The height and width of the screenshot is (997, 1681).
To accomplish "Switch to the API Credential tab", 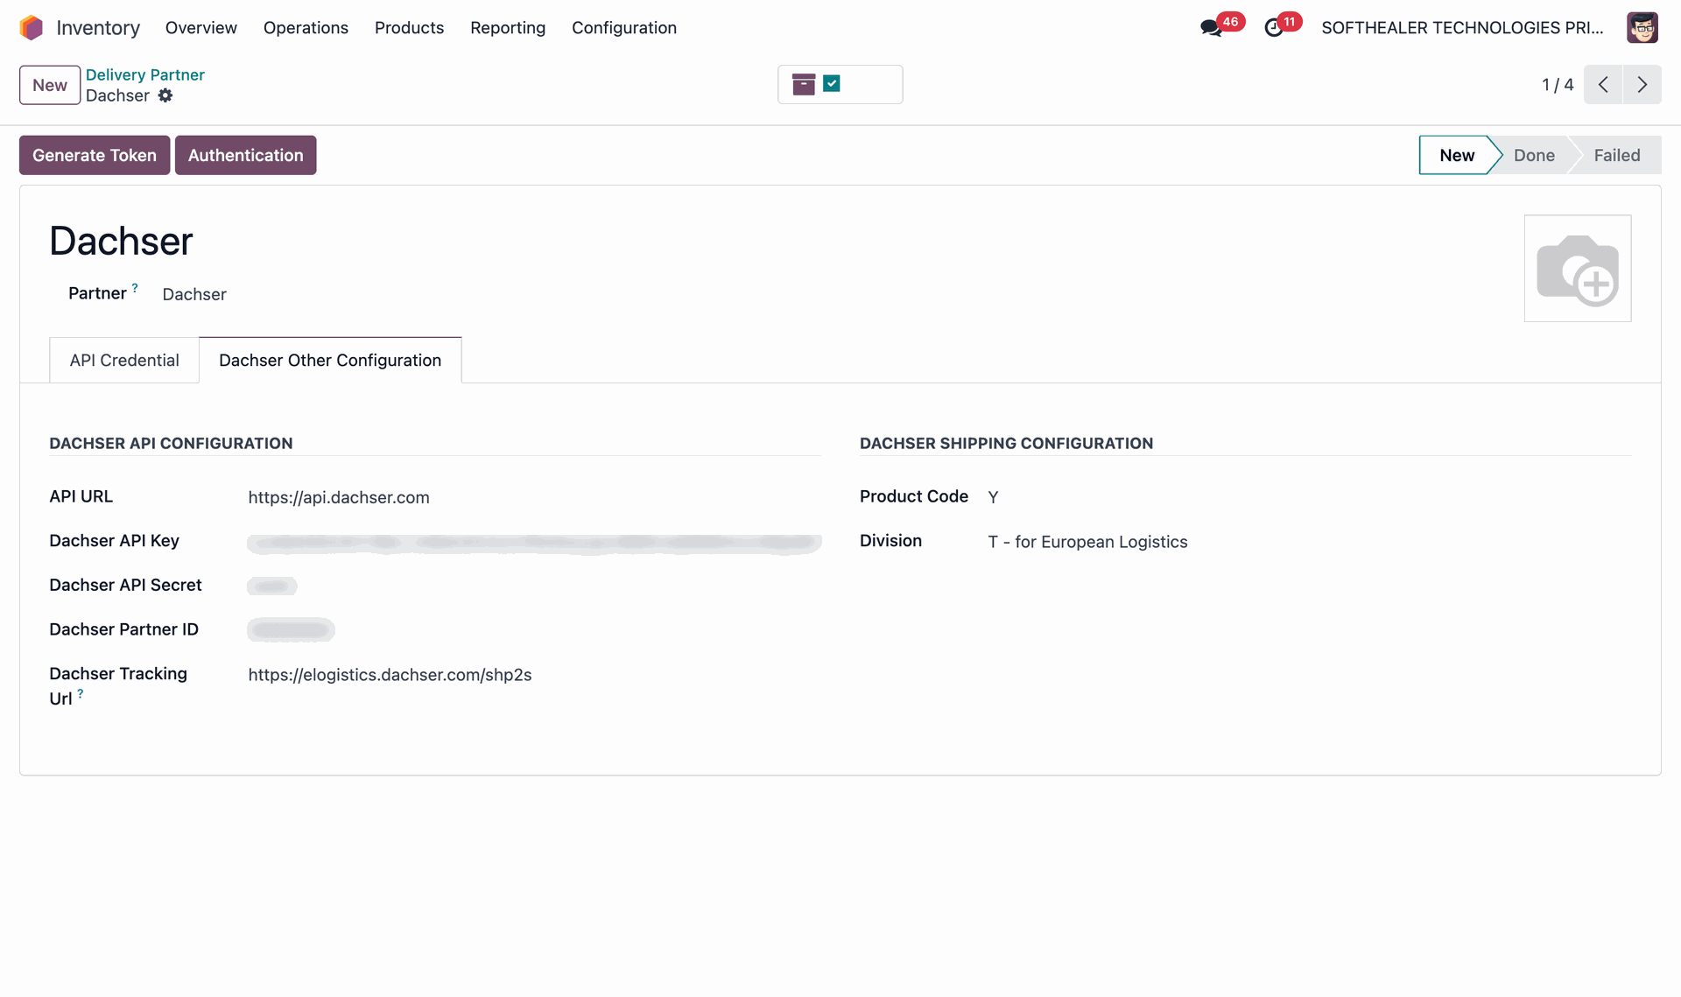I will [x=124, y=360].
